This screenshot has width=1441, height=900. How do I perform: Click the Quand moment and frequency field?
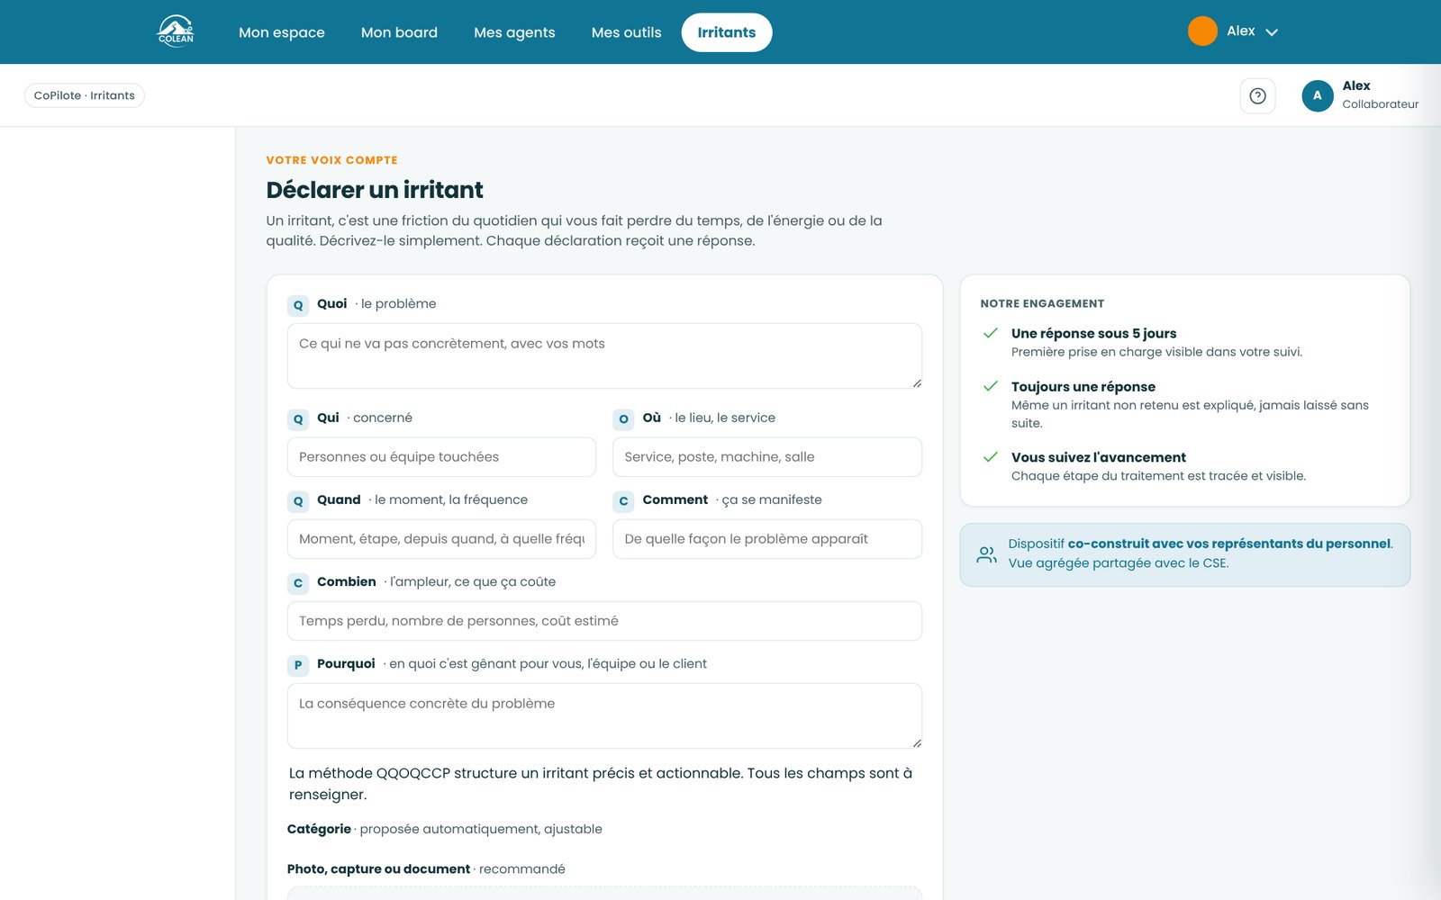(x=441, y=539)
